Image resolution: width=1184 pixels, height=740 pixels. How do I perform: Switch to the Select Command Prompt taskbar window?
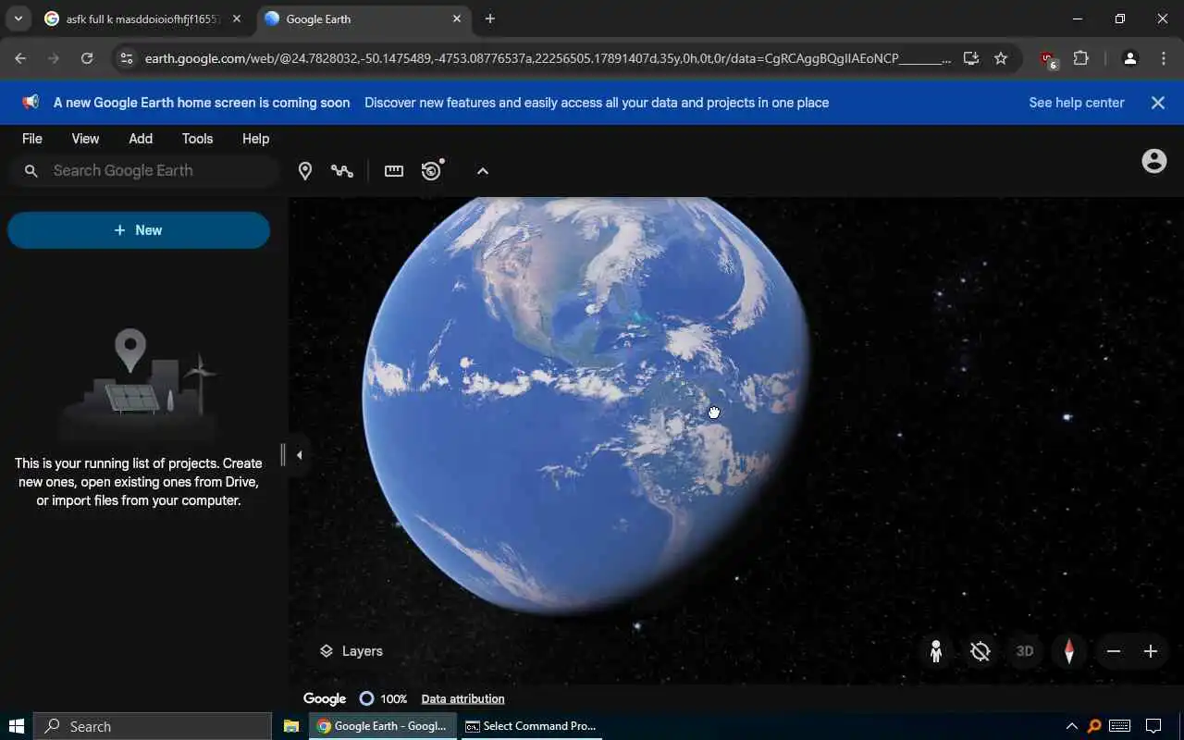(x=530, y=726)
